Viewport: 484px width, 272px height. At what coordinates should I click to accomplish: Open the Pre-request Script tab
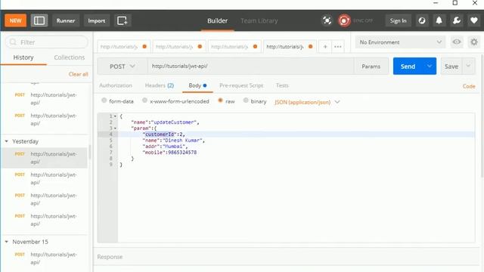click(241, 85)
